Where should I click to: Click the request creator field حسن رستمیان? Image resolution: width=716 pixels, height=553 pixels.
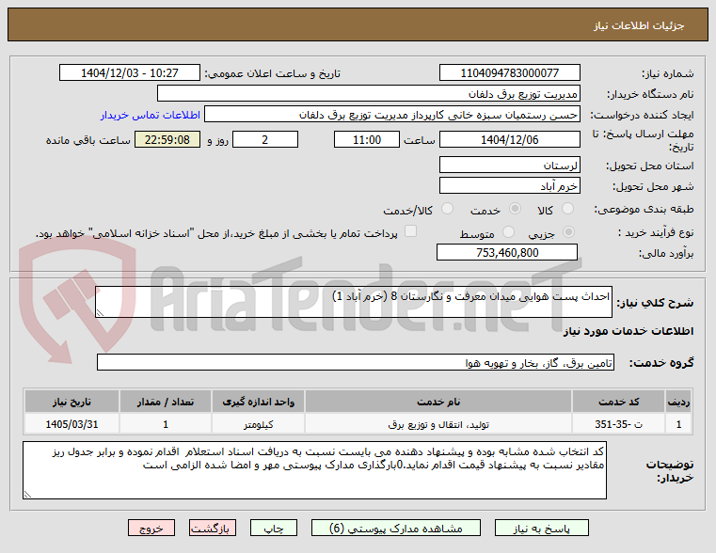click(392, 114)
